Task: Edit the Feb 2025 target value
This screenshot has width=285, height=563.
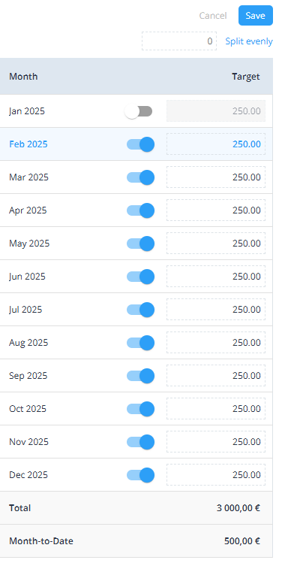Action: 216,144
